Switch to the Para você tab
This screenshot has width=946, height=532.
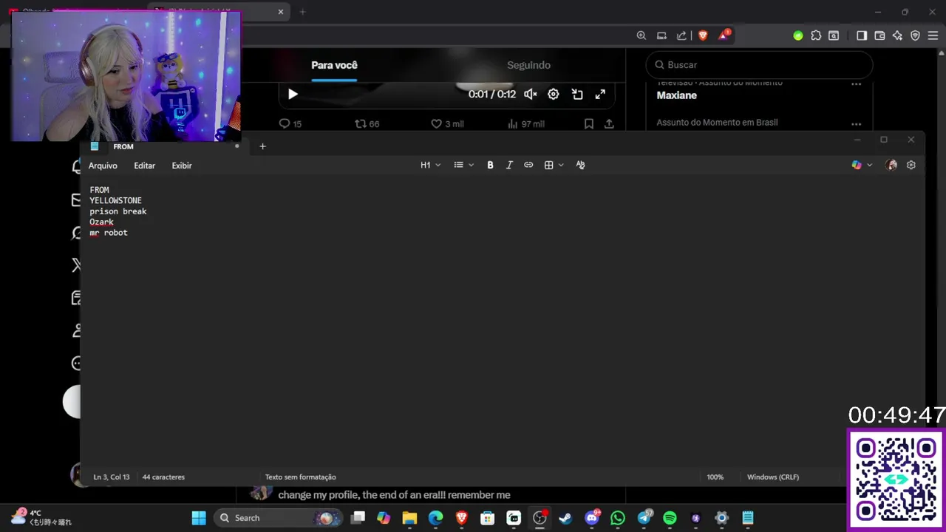tap(334, 65)
